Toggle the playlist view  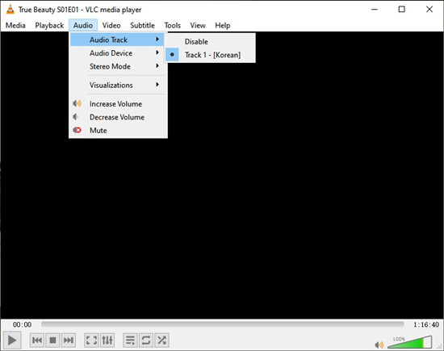130,340
